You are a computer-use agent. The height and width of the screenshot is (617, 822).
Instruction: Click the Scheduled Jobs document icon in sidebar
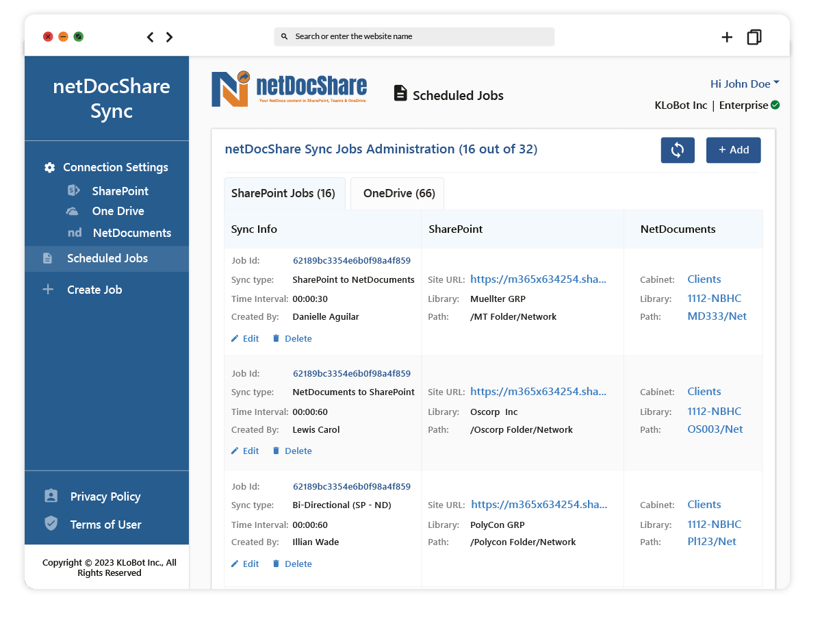[x=47, y=259]
